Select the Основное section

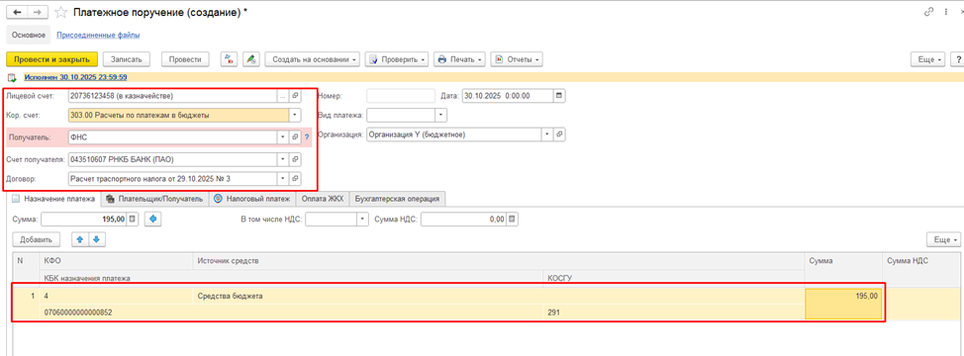click(29, 35)
